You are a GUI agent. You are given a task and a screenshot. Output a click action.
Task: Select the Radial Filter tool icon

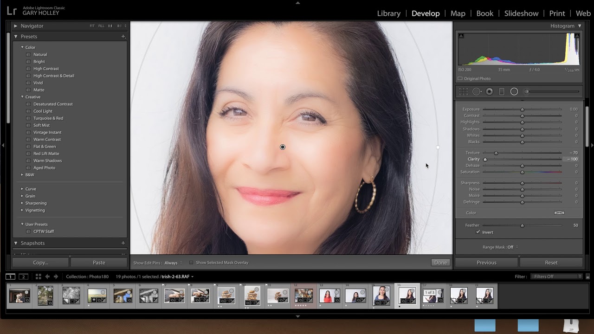pyautogui.click(x=514, y=92)
